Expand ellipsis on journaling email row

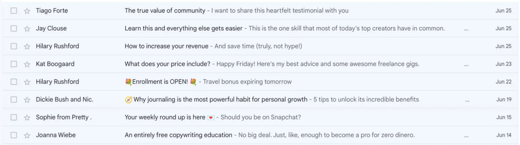coord(467,101)
